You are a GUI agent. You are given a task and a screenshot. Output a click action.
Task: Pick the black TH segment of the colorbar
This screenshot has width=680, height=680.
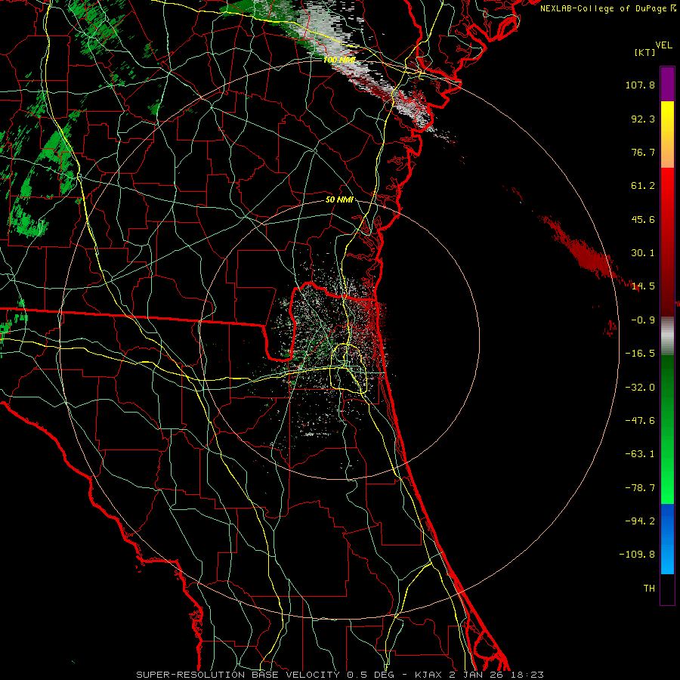coord(667,589)
